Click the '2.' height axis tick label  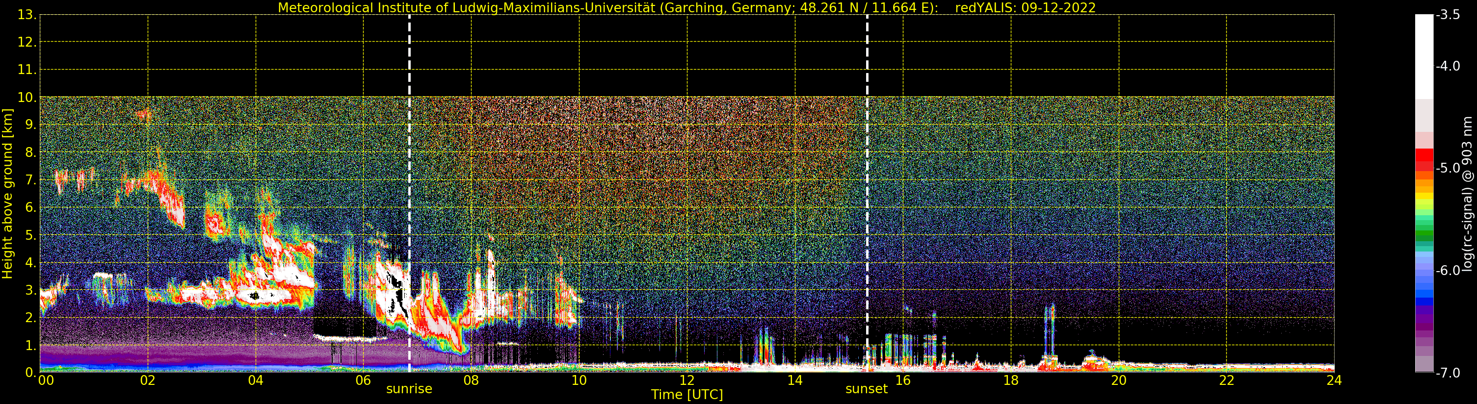tap(31, 318)
